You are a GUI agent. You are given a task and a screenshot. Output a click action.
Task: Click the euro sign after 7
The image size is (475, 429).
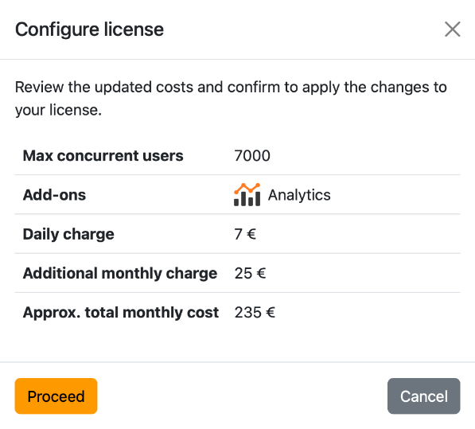click(251, 234)
